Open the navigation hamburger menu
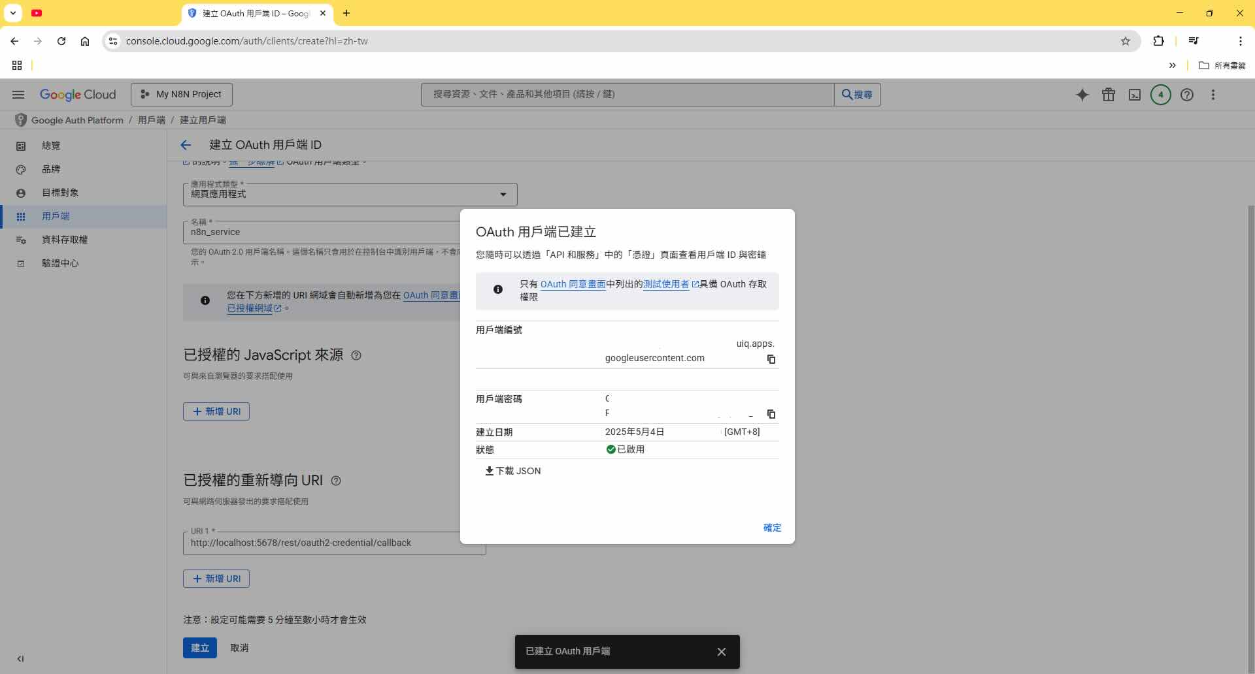 pos(18,95)
